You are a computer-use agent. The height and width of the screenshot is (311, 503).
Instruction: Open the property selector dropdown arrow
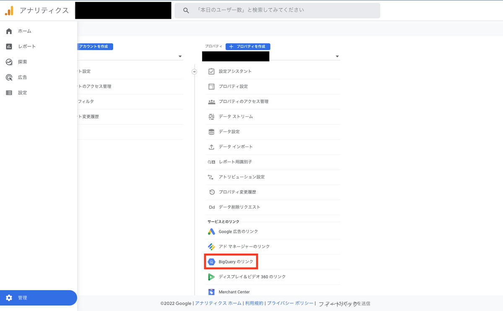click(x=337, y=57)
